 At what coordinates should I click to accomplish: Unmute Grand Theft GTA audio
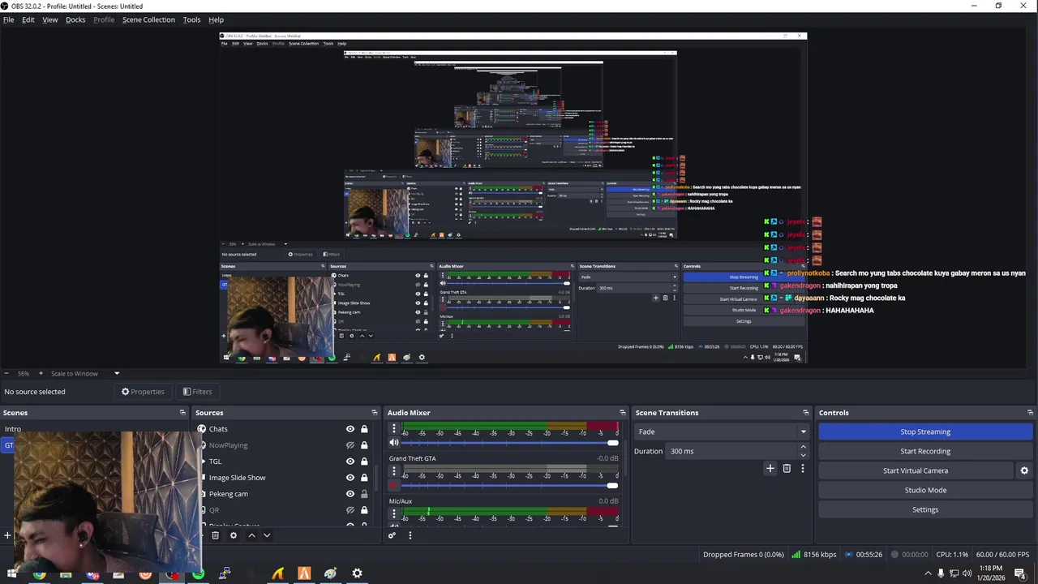(394, 485)
